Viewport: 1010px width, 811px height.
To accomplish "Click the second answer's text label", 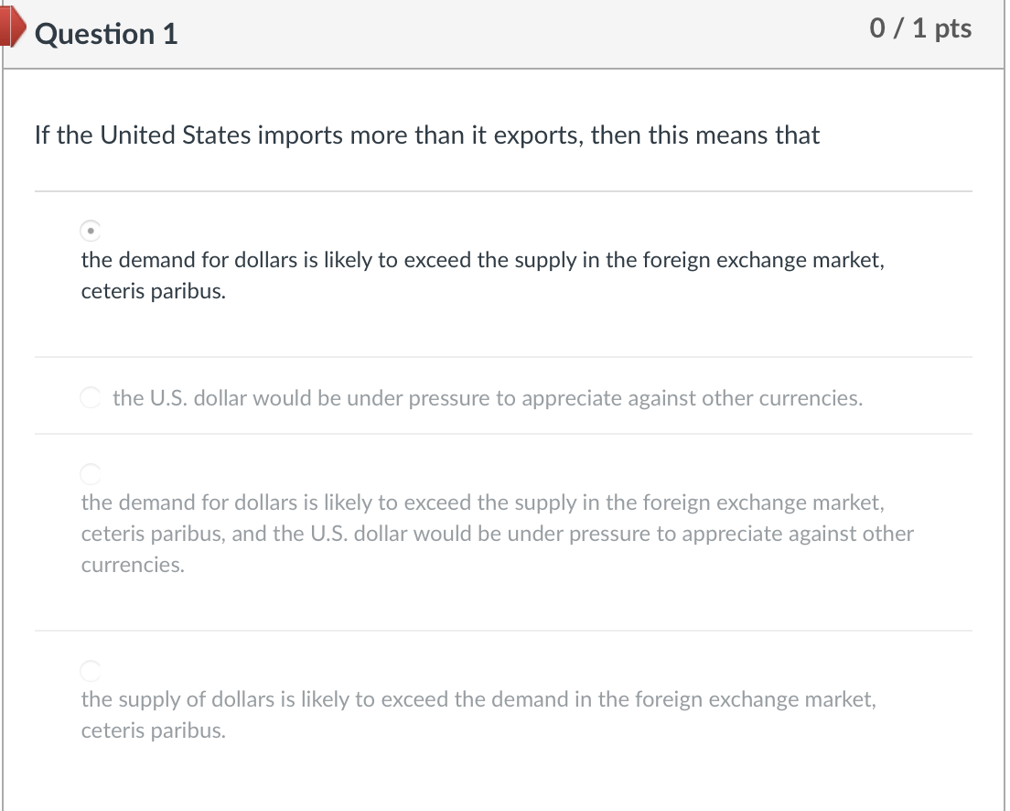I will (488, 398).
